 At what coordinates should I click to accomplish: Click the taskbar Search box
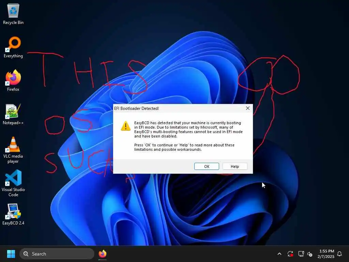coord(57,254)
